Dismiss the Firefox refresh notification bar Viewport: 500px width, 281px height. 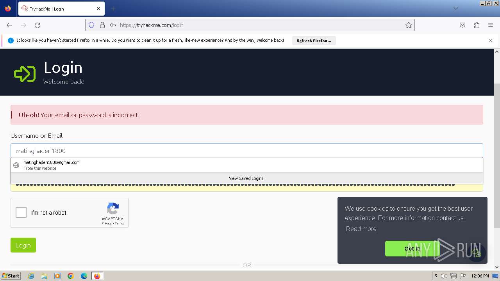pos(491,41)
